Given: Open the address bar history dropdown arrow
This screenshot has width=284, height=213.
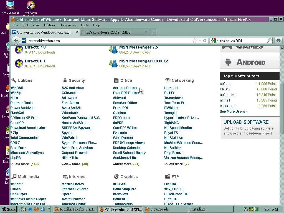Looking at the screenshot, I should pyautogui.click(x=200, y=40).
